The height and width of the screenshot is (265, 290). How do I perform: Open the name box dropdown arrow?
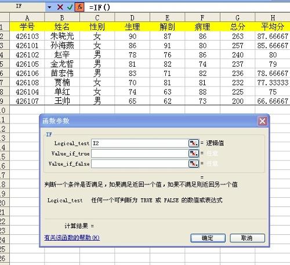[49, 8]
